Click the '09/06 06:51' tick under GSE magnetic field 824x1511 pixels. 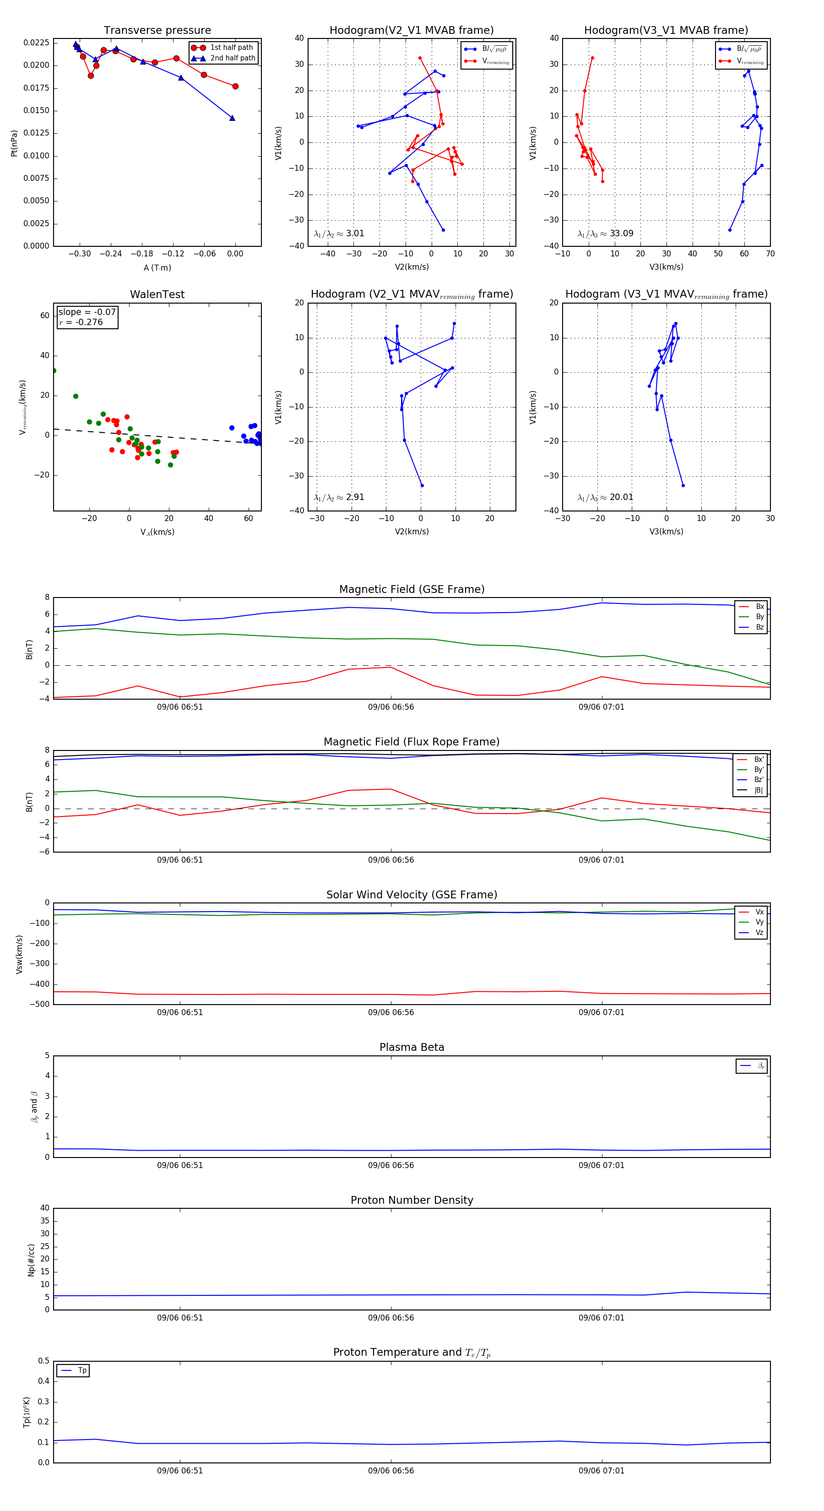click(180, 707)
